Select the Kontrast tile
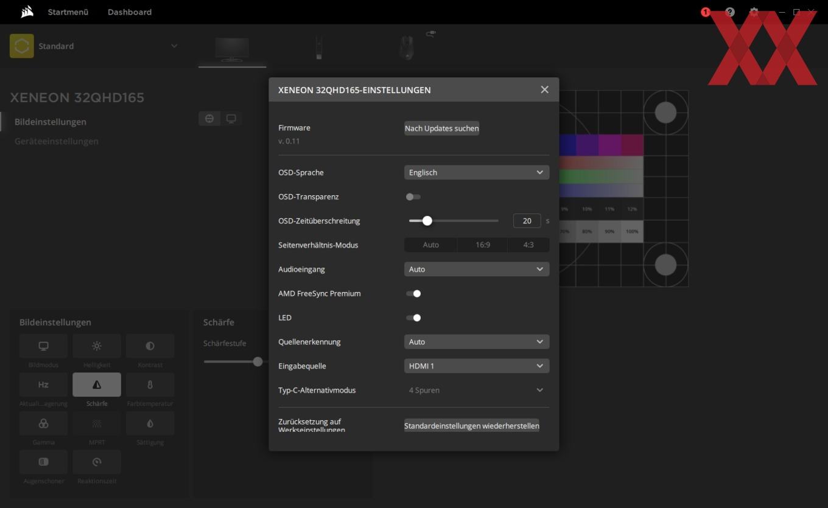This screenshot has width=828, height=508. tap(150, 346)
